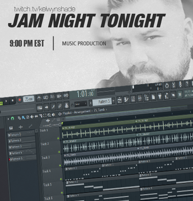Image resolution: width=193 pixels, height=201 pixels.
Task: Open the Piano roll view icon
Action: point(126,99)
